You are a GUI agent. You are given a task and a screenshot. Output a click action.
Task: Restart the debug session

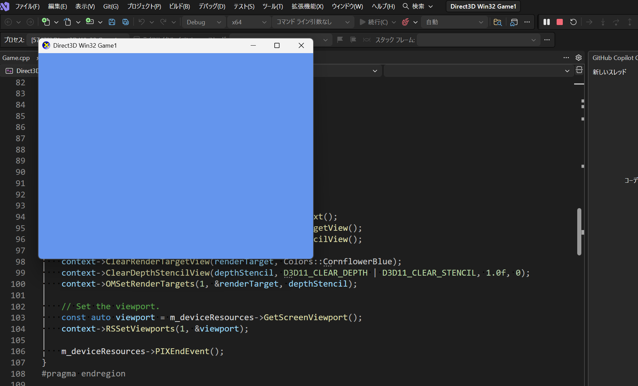coord(573,22)
